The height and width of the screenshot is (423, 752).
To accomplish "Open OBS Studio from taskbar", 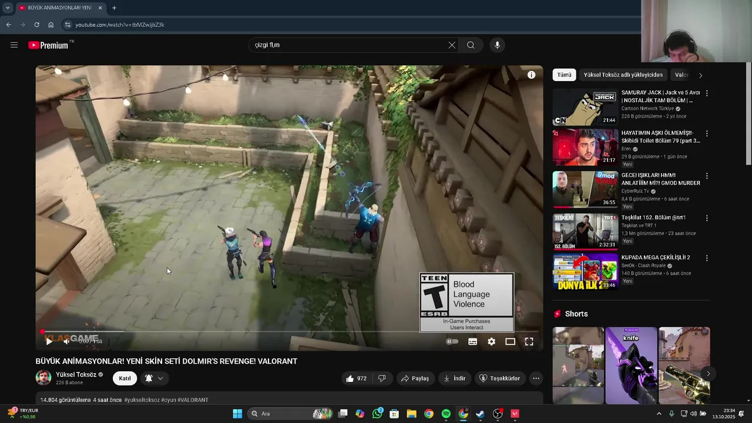I will coord(498,414).
